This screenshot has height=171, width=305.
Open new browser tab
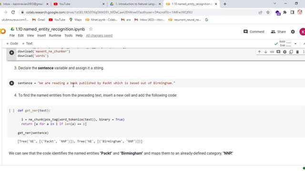[x=225, y=4]
